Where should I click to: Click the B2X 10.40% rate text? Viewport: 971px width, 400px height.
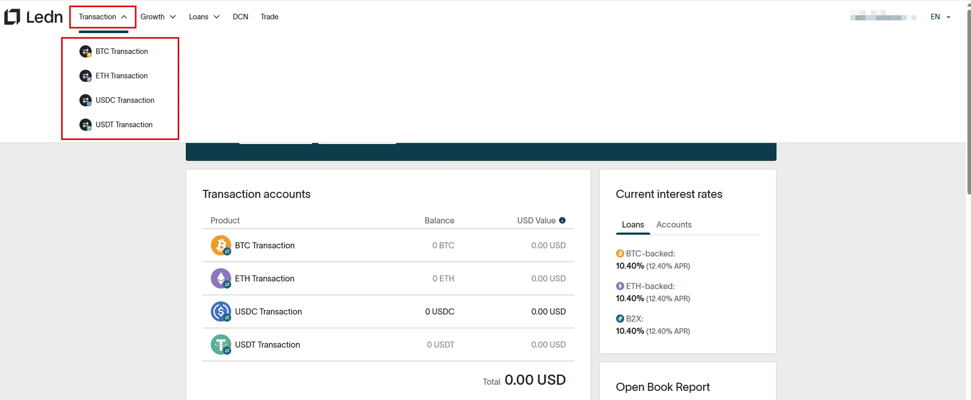tap(630, 331)
